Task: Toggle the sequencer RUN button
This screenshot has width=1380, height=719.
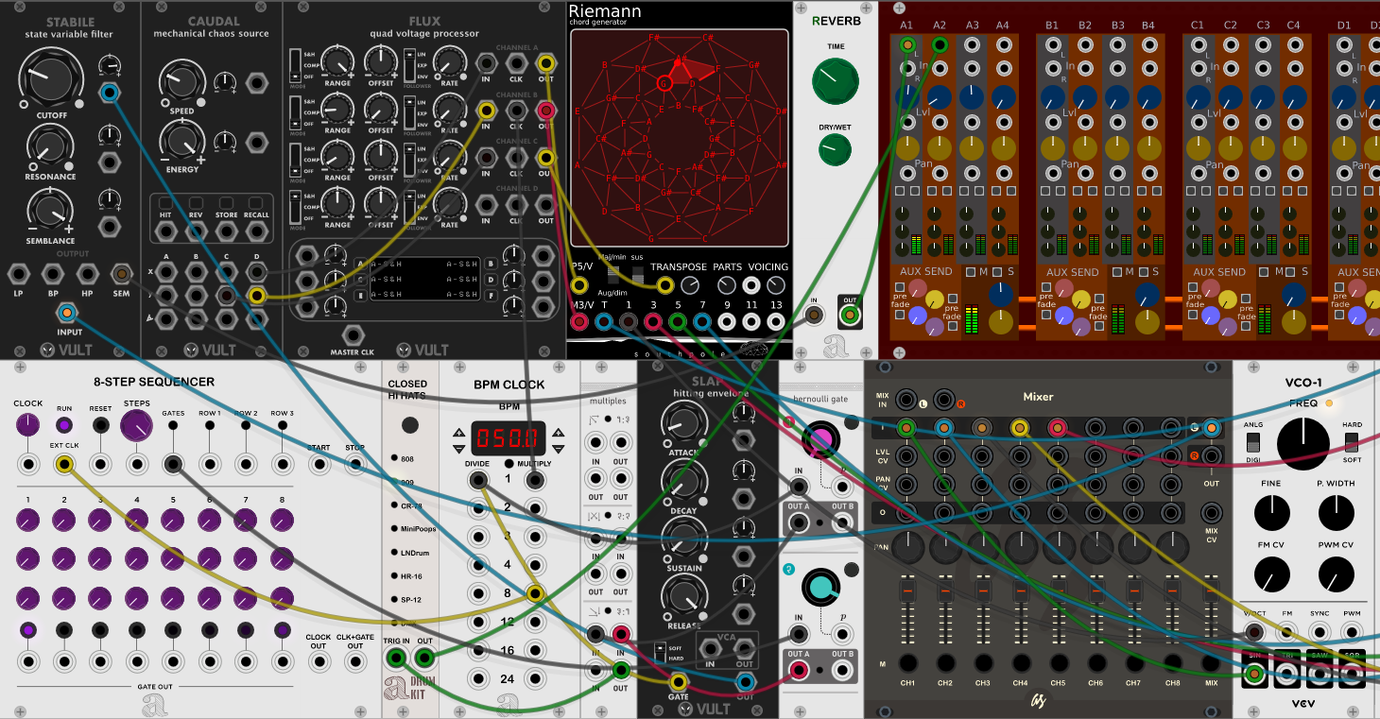Action: (x=64, y=424)
